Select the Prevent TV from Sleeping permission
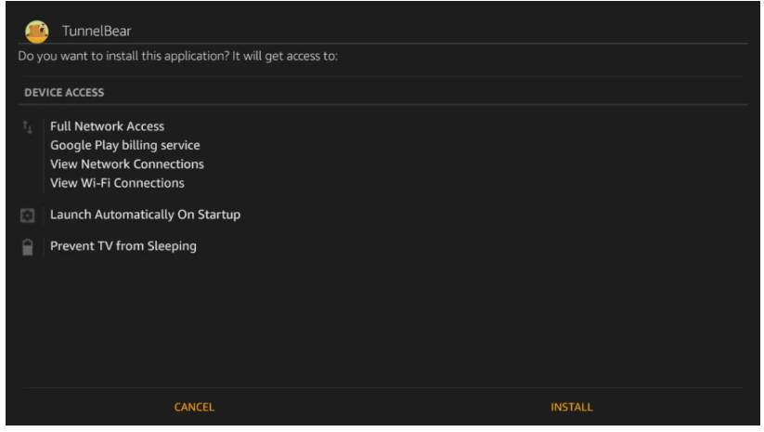The image size is (764, 432). click(x=123, y=246)
